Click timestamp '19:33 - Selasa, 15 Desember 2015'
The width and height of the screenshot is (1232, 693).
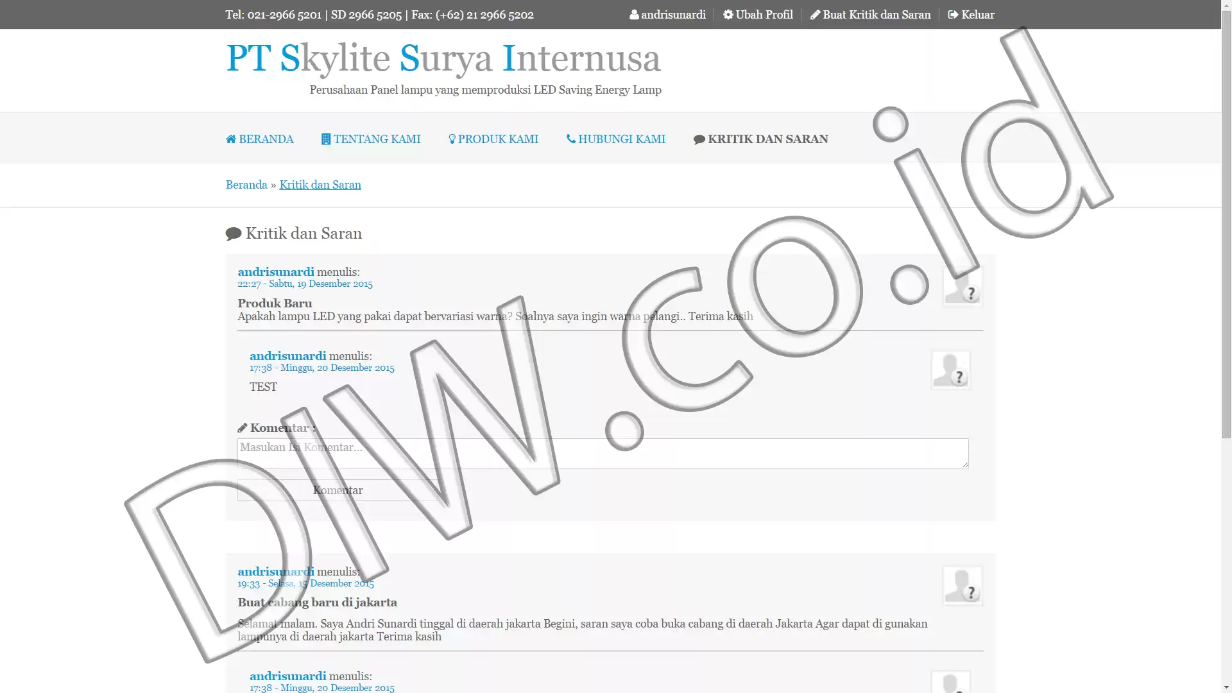click(305, 583)
